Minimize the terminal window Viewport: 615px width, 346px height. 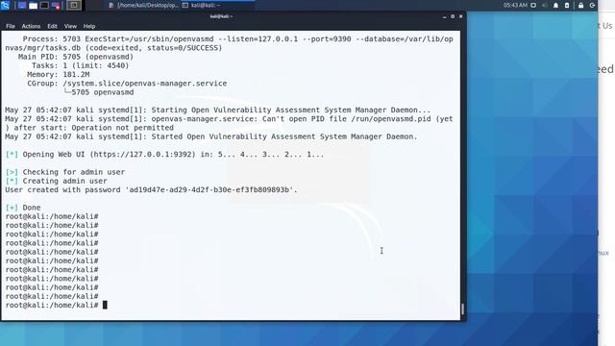click(444, 16)
